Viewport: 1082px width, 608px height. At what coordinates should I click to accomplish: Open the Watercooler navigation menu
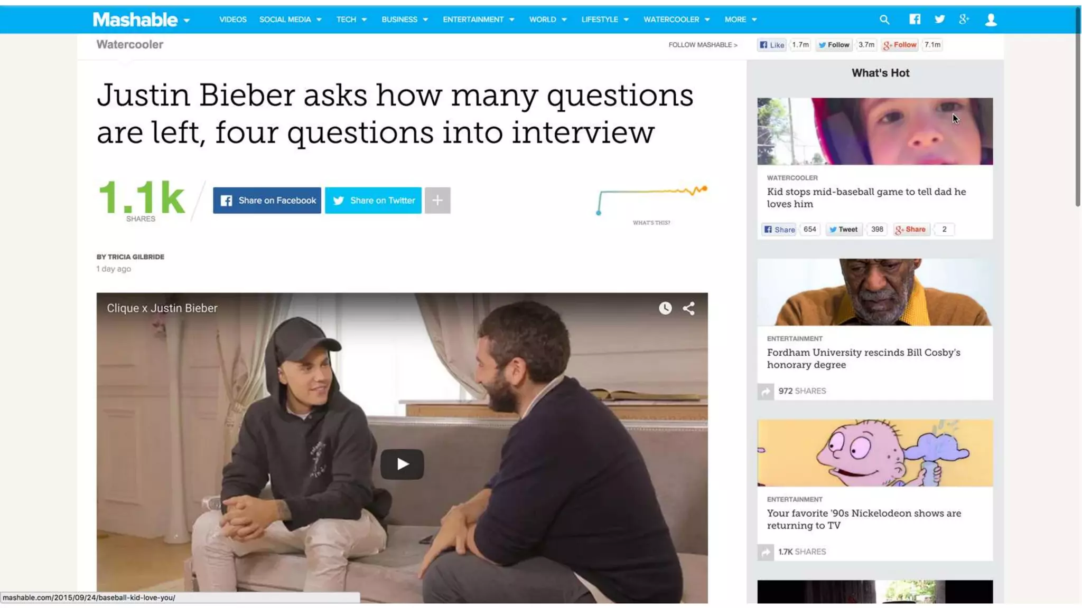click(676, 20)
